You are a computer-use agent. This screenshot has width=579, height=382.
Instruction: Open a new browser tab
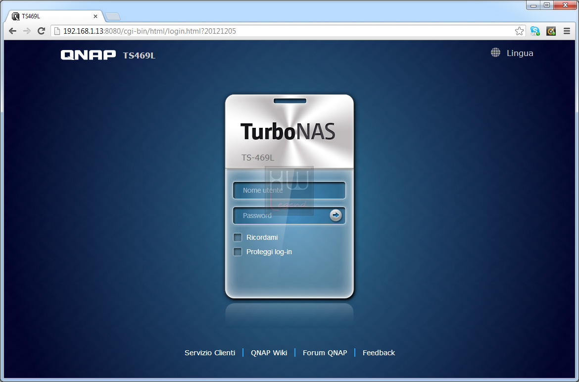pyautogui.click(x=113, y=17)
